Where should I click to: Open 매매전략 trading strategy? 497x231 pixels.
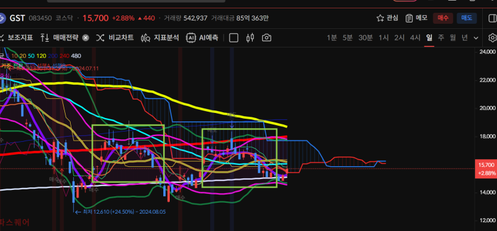[60, 38]
